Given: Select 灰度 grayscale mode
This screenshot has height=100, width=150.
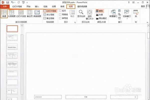Looking at the screenshot, I should [x=99, y=15].
